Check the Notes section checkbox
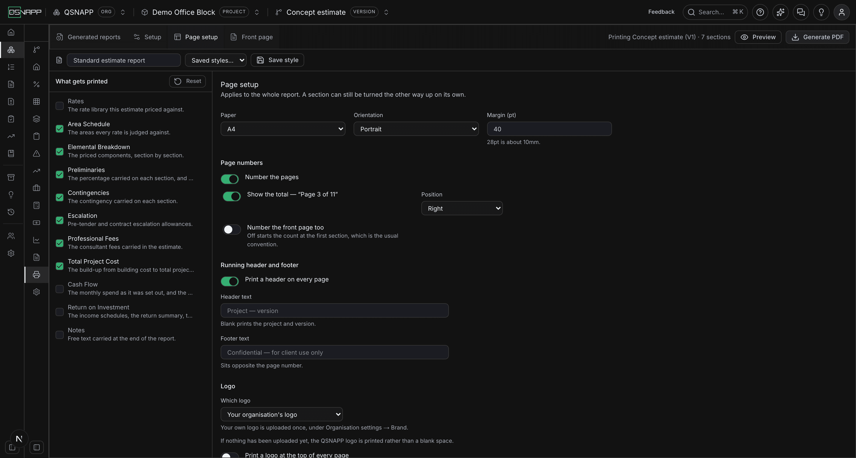 pos(59,335)
